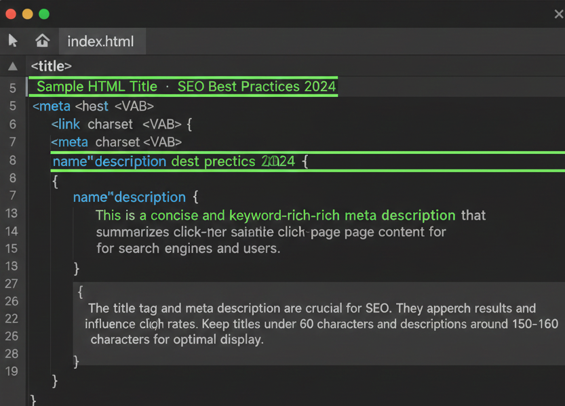Viewport: 565px width, 406px height.
Task: Switch to the index.html tab
Action: (102, 41)
